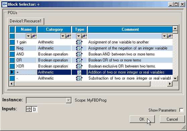Select the 'OR' name cell
Image resolution: width=187 pixels, height=131 pixels.
(26, 60)
